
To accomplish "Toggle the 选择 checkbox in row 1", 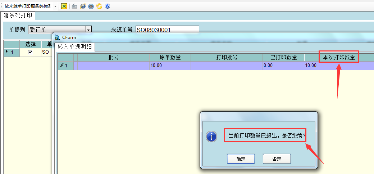I will point(30,52).
